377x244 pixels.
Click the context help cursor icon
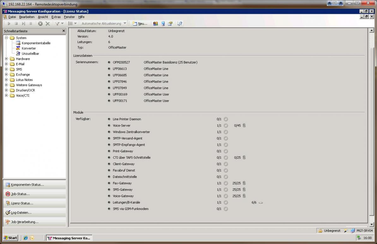click(179, 23)
